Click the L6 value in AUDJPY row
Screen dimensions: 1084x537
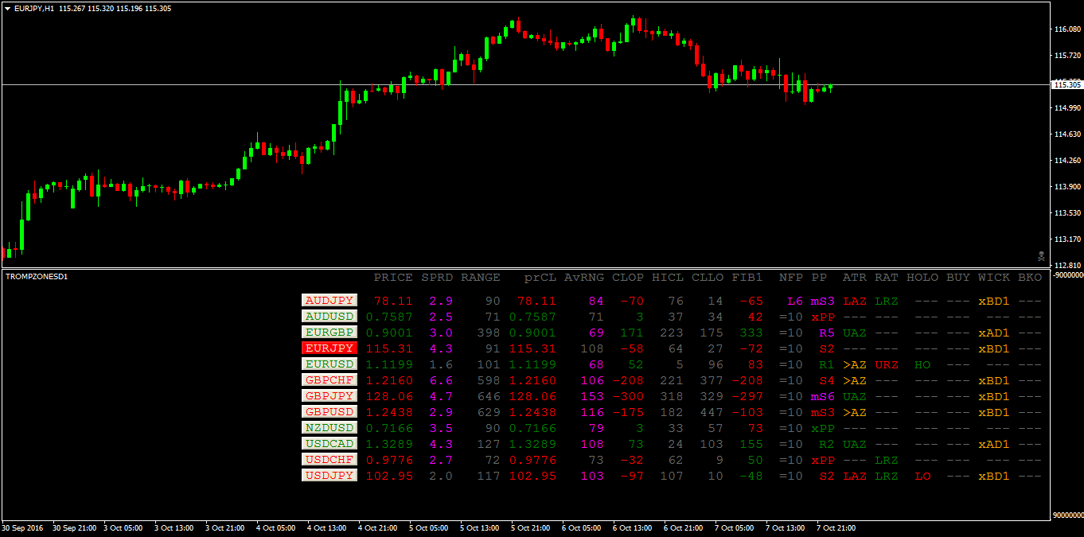(x=795, y=302)
